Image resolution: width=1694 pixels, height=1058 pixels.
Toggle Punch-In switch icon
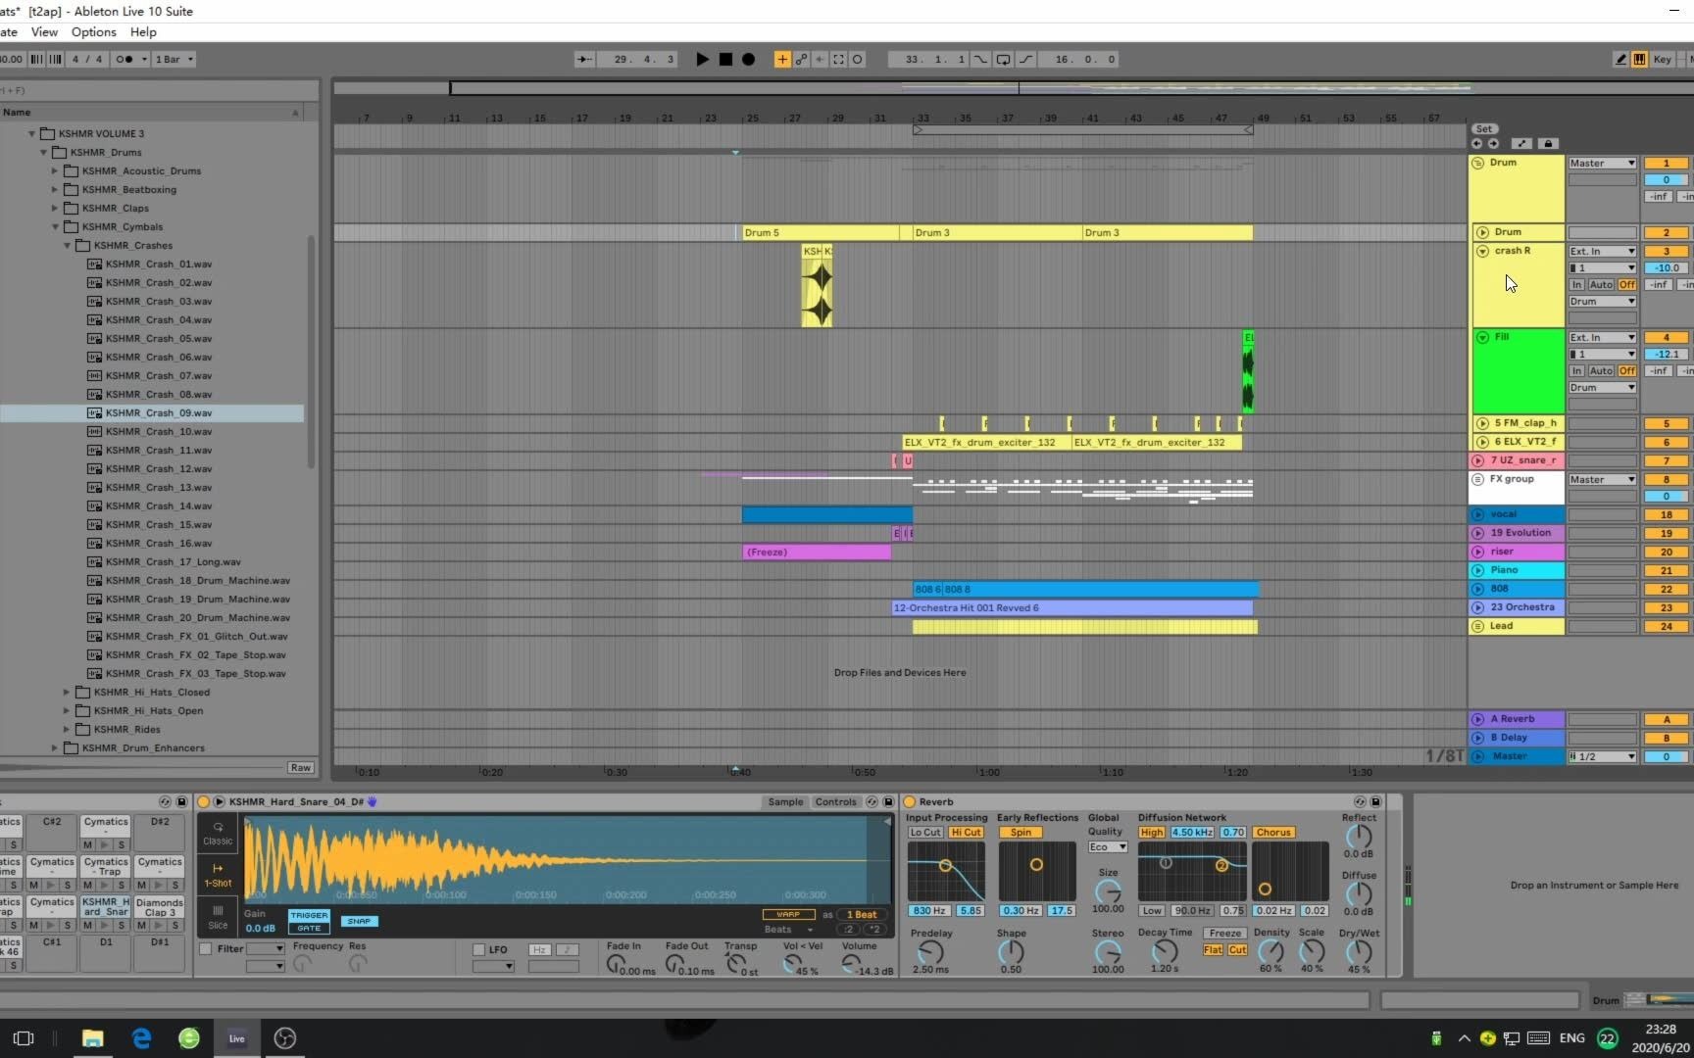pos(980,59)
